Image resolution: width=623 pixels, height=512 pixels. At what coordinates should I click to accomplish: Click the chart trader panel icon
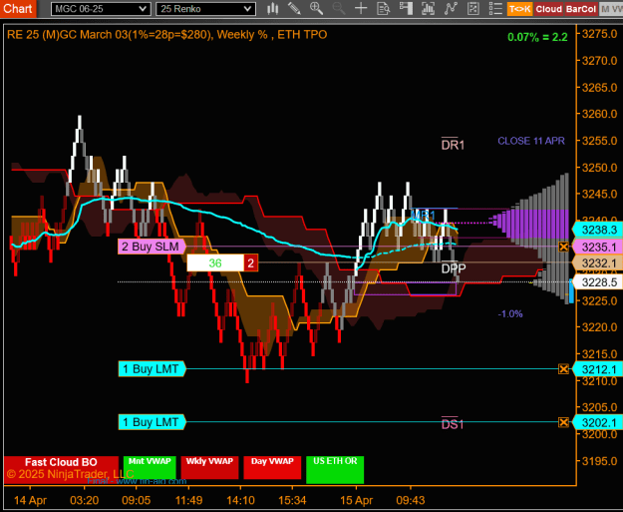[406, 8]
